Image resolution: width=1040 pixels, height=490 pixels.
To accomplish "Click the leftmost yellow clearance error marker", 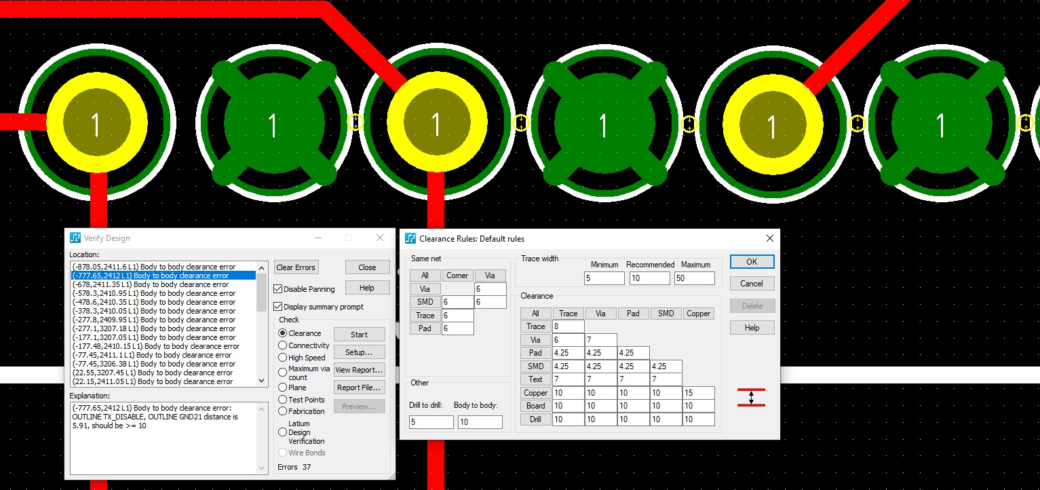I will point(355,122).
